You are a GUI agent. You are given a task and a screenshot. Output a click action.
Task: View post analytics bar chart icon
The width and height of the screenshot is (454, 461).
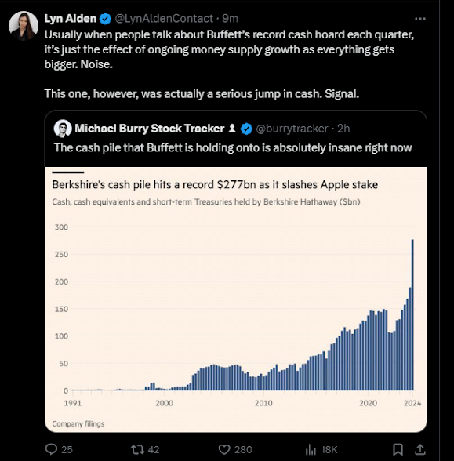pos(311,449)
